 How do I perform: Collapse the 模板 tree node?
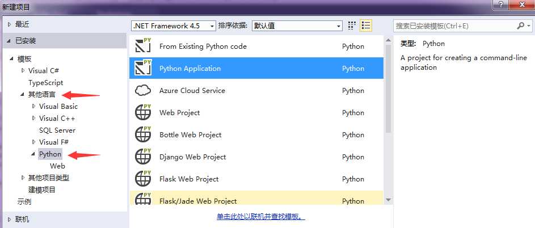11,59
